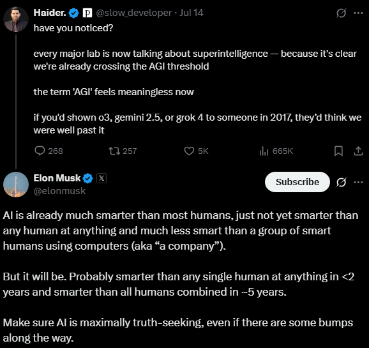
Task: Subscribe to Elon Musk
Action: tap(297, 182)
